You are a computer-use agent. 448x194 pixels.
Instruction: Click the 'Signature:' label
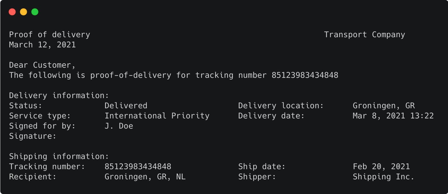(x=33, y=136)
